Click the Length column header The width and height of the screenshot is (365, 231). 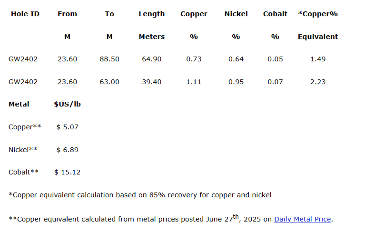pos(151,14)
